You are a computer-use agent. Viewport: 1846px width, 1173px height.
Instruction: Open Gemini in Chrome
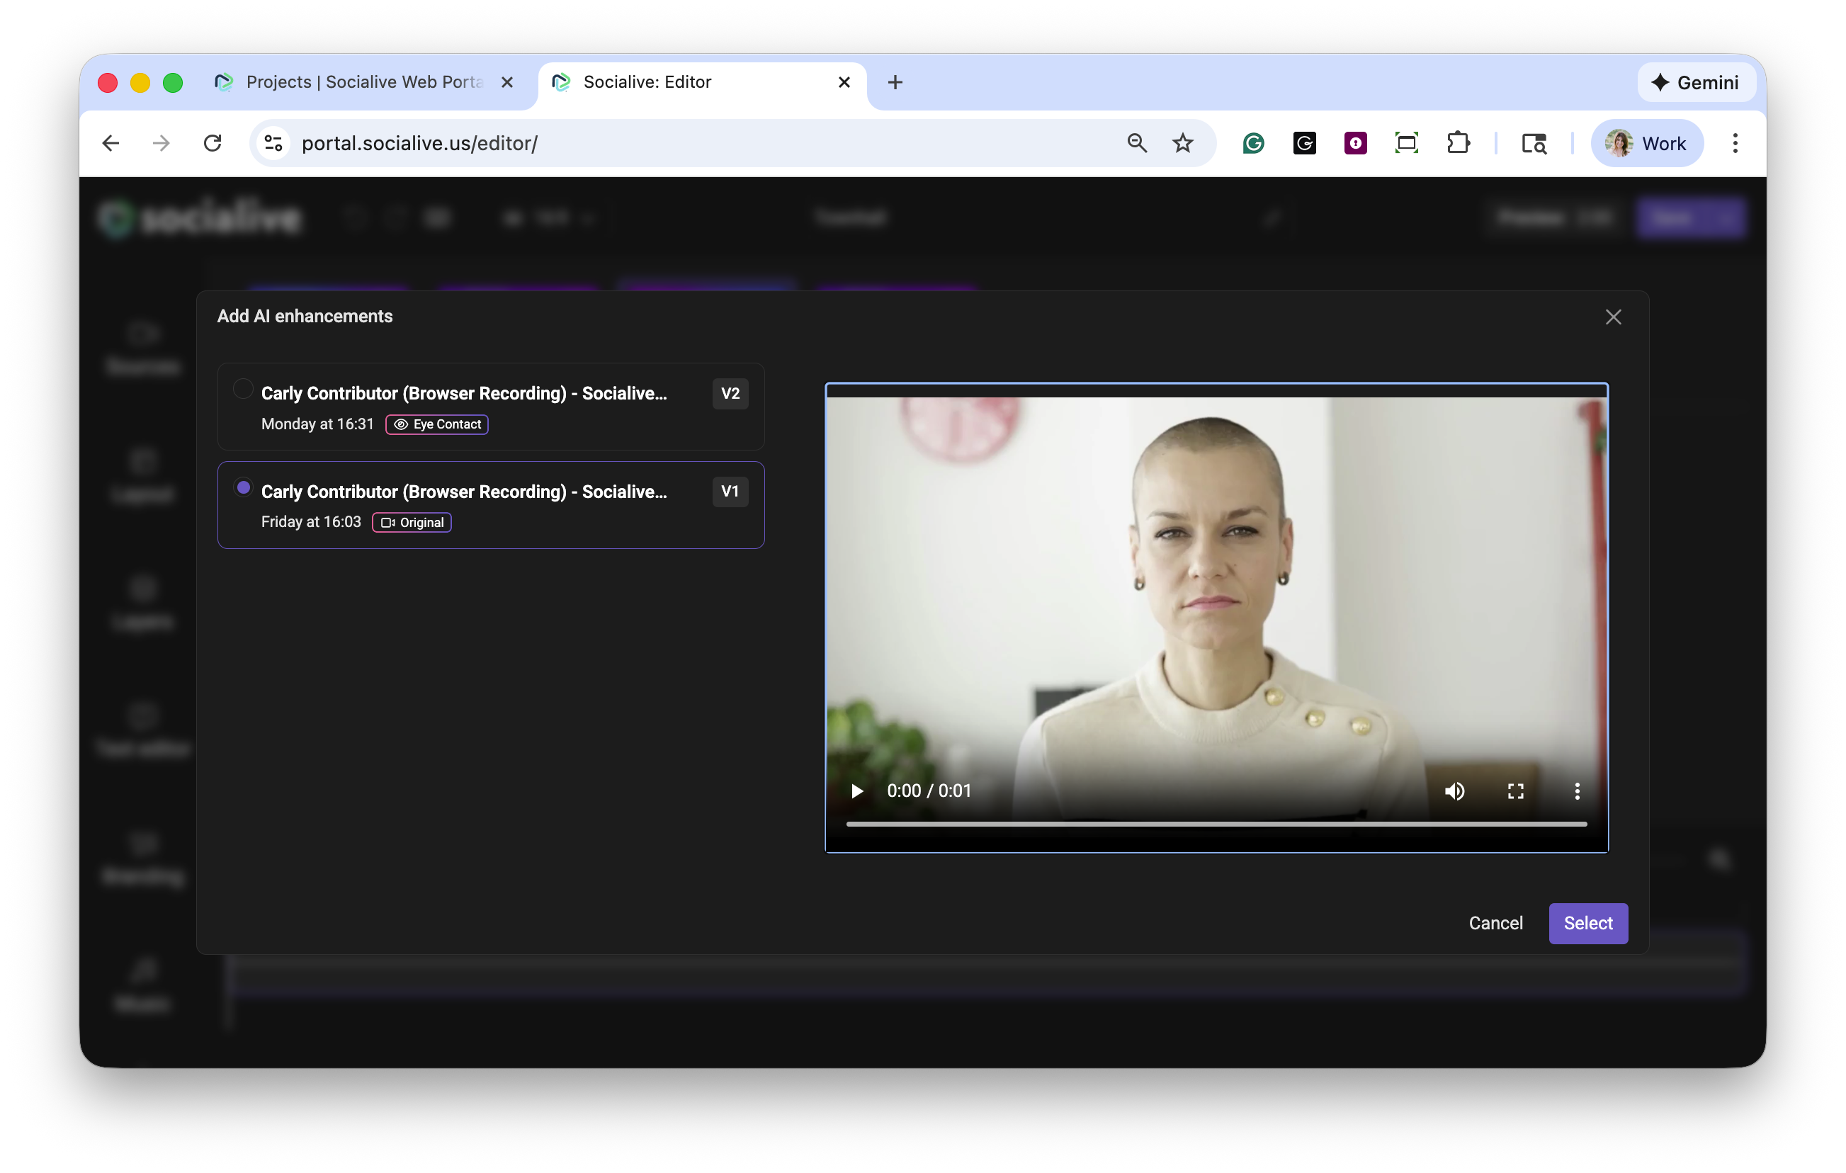tap(1696, 82)
